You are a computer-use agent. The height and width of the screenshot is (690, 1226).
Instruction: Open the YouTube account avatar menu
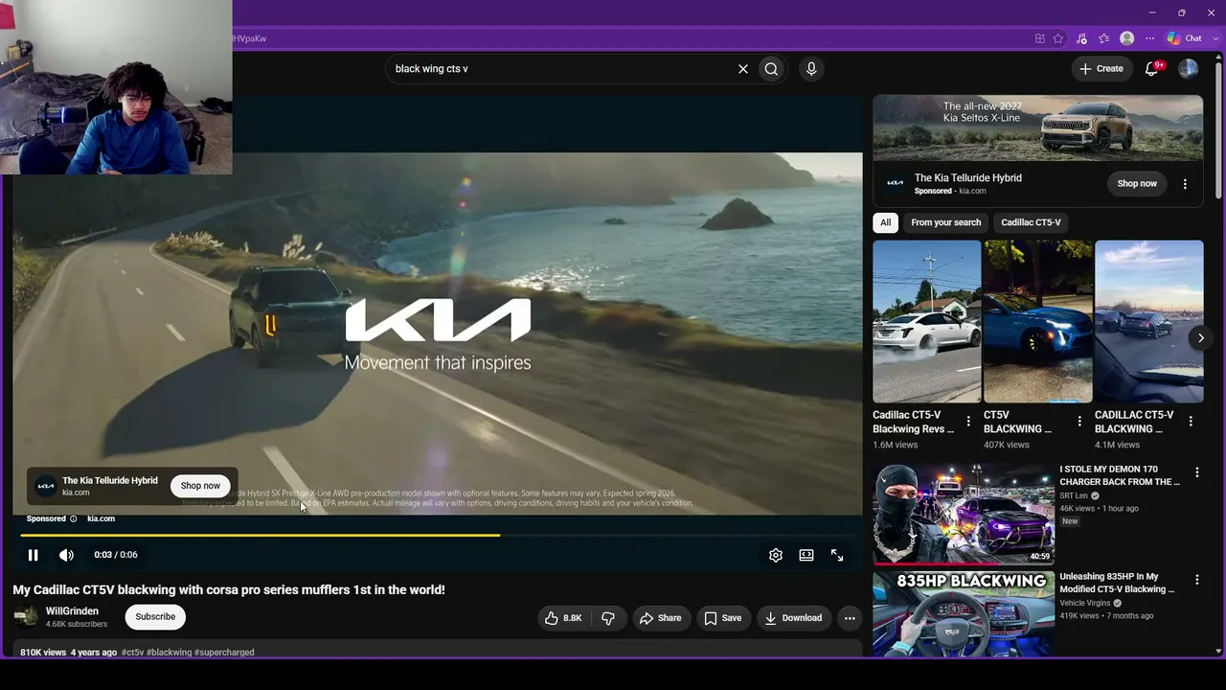point(1189,69)
